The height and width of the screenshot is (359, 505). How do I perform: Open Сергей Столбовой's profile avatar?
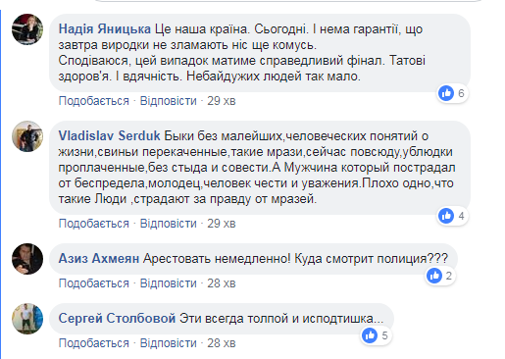(x=27, y=319)
